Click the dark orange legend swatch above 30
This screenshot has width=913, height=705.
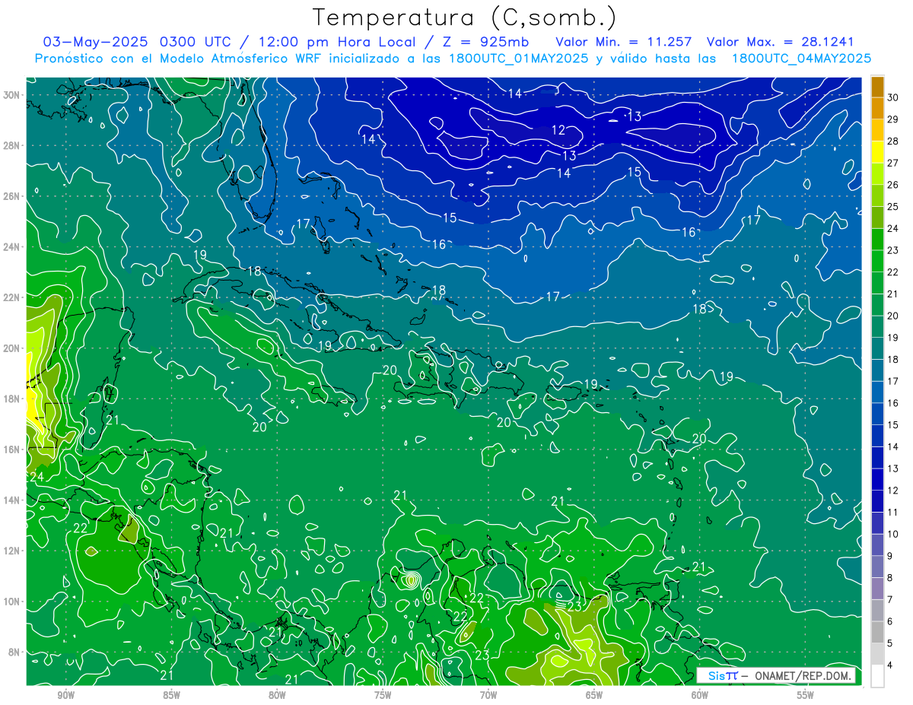click(x=878, y=87)
